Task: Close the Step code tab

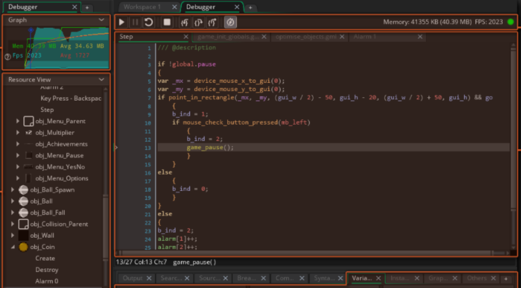Action: pyautogui.click(x=186, y=37)
